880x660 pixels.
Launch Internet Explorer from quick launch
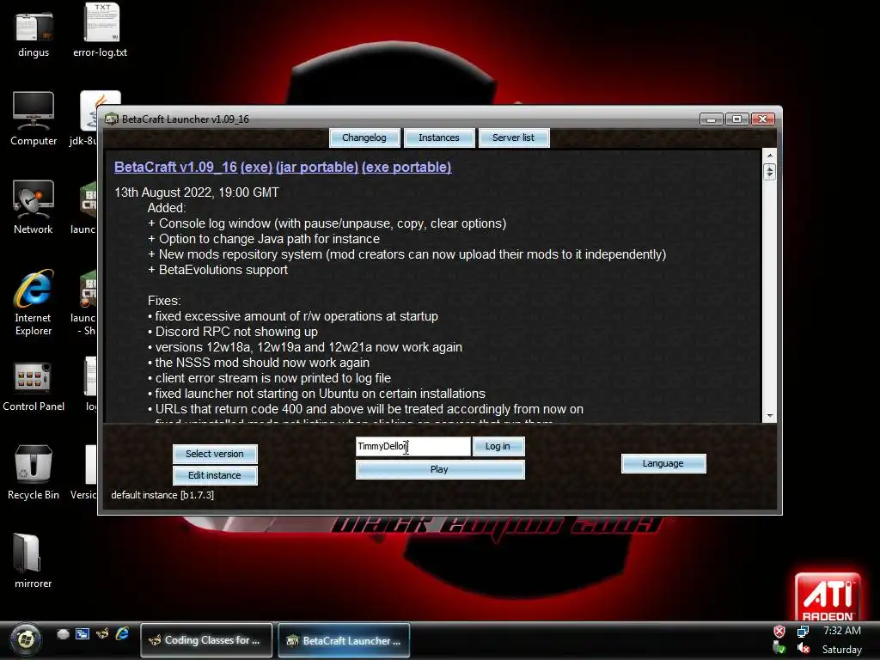tap(122, 634)
